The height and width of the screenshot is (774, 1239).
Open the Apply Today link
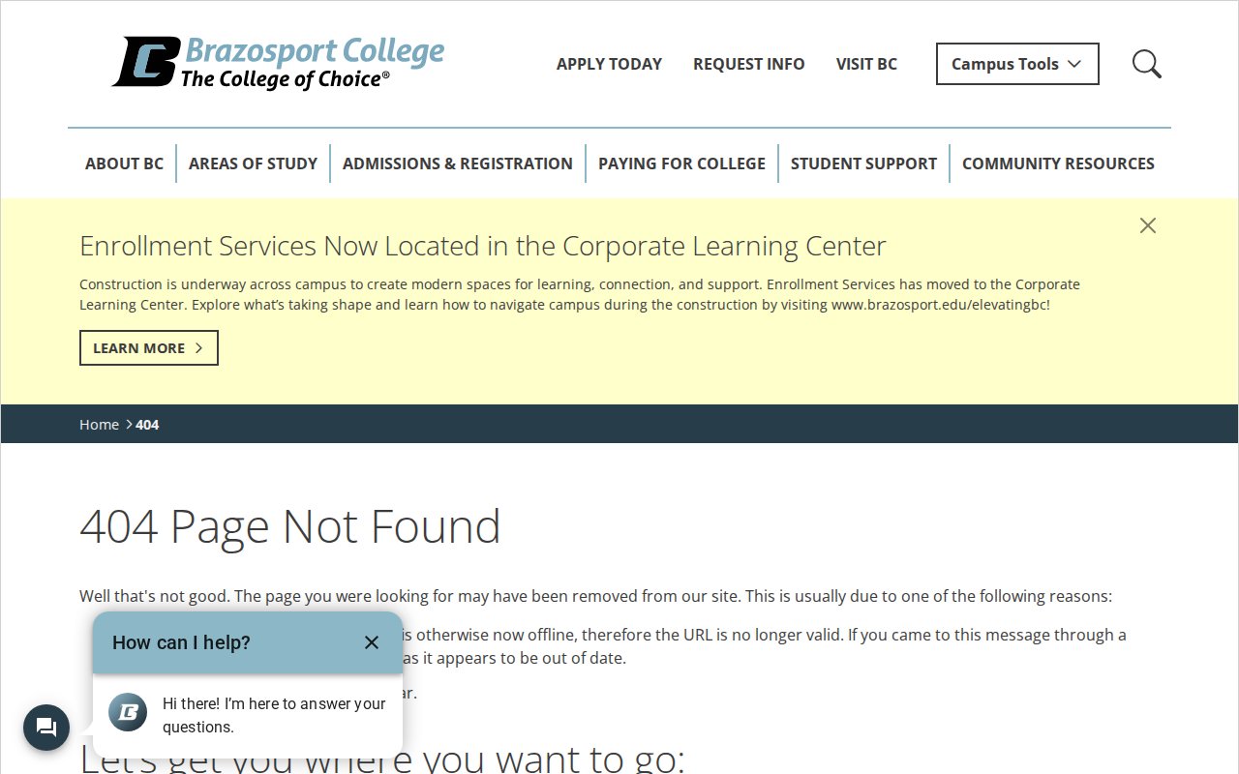(609, 64)
